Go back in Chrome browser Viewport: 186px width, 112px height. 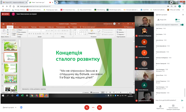pos(3,6)
